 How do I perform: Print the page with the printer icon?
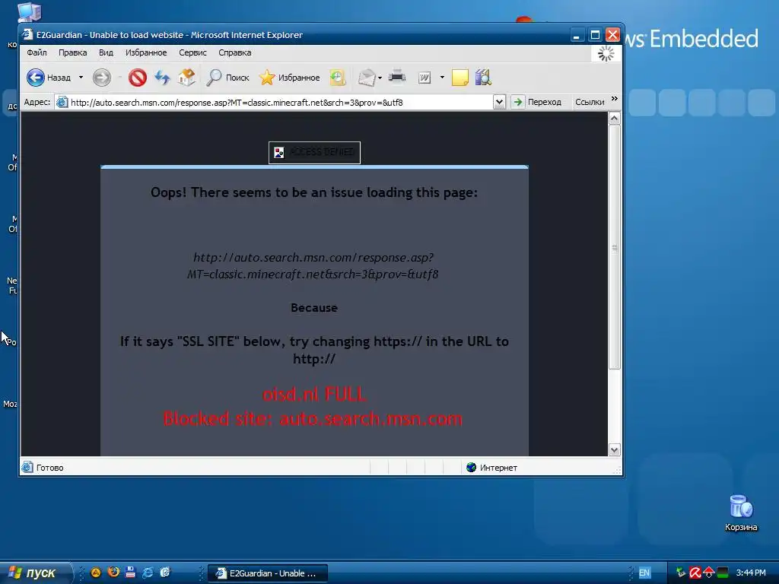click(x=397, y=78)
